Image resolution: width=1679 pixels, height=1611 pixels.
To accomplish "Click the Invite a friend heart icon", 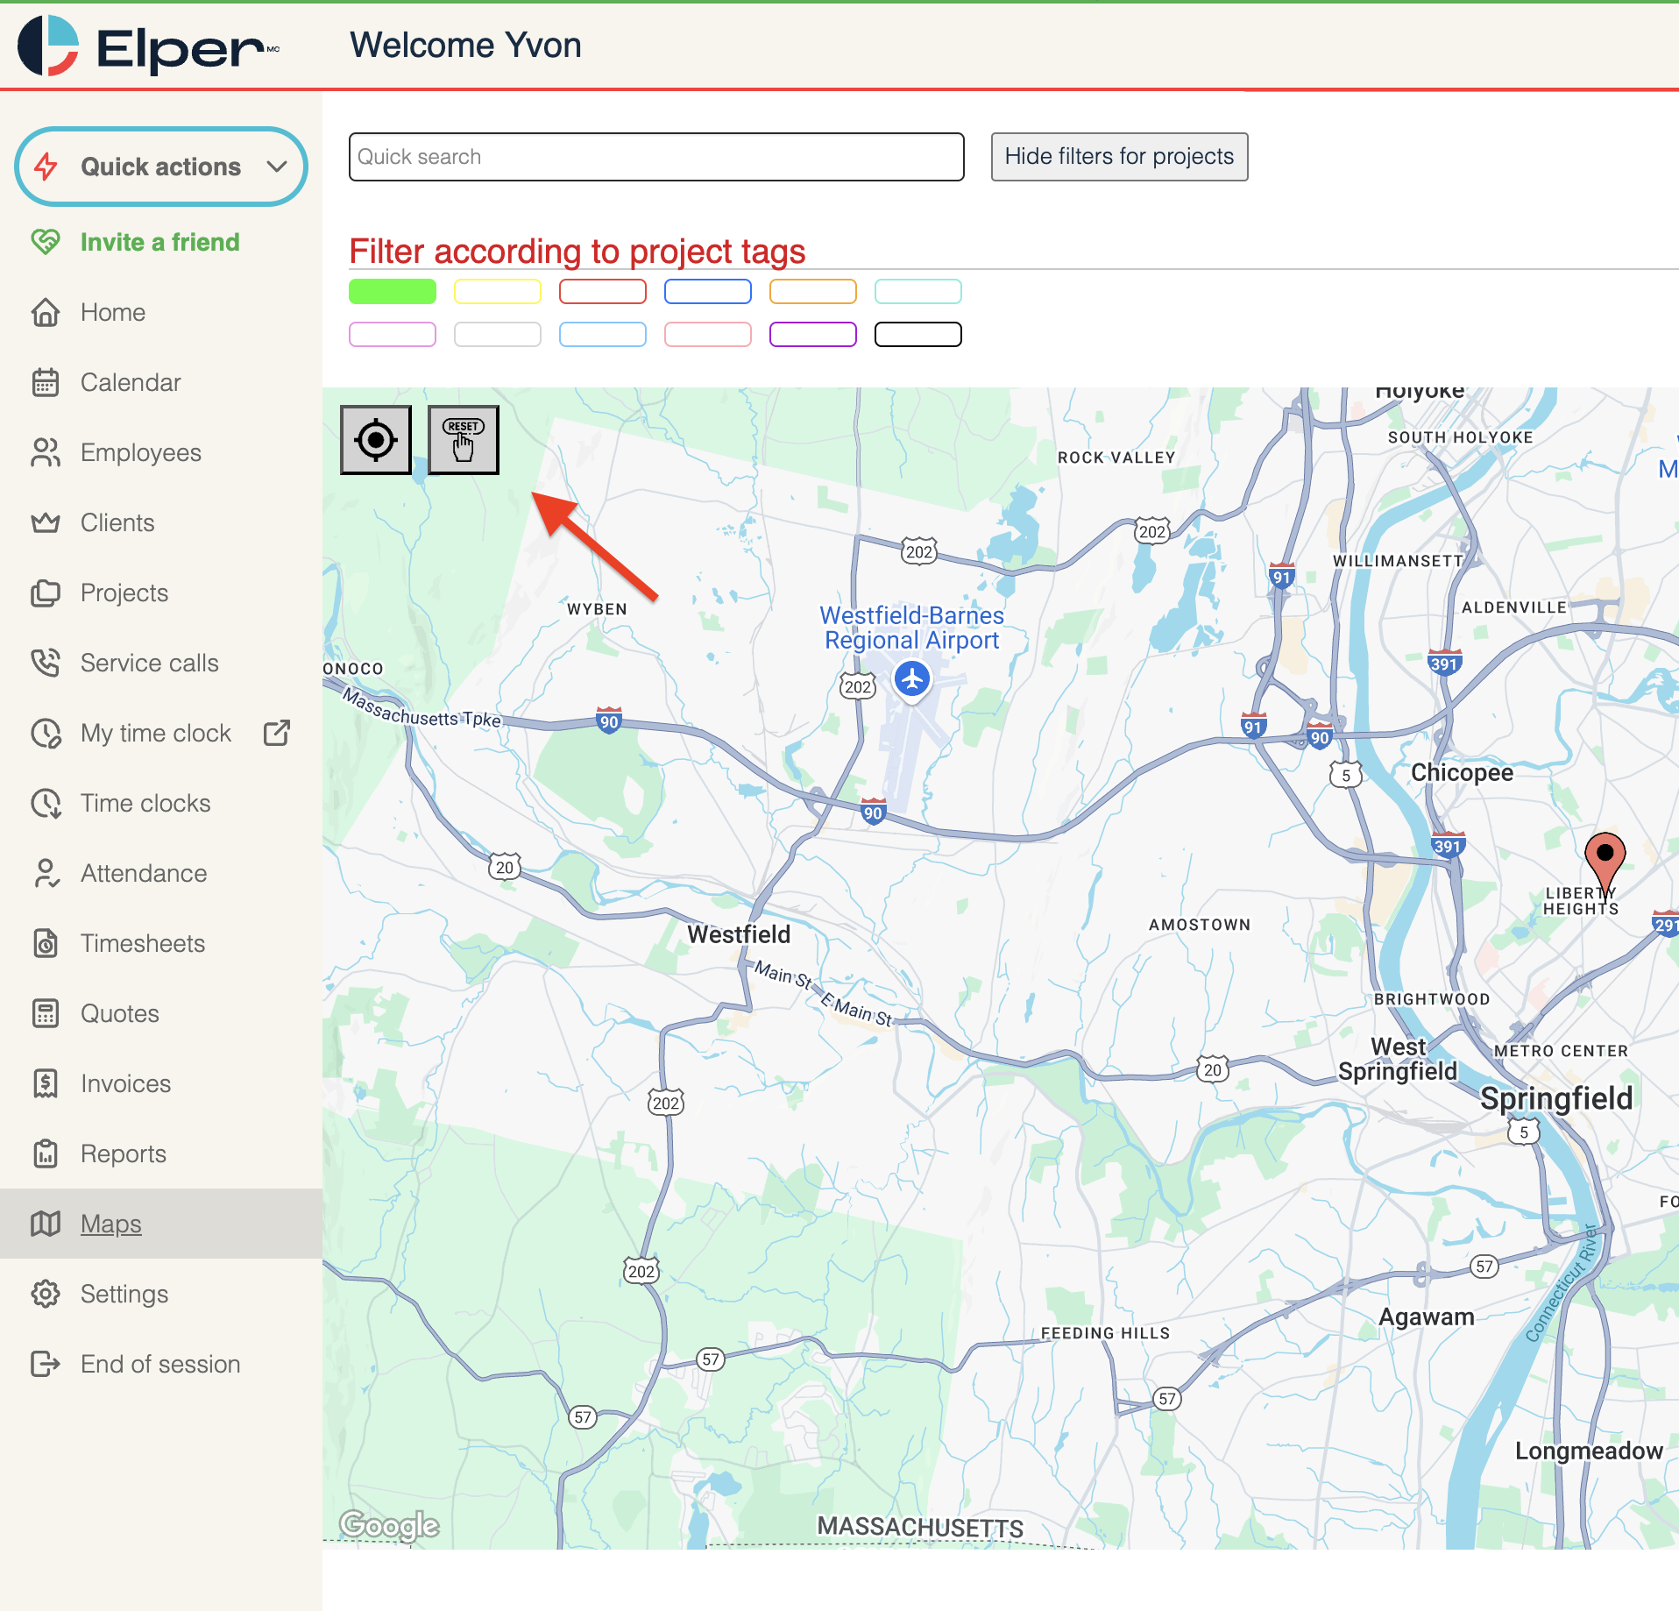I will point(46,242).
